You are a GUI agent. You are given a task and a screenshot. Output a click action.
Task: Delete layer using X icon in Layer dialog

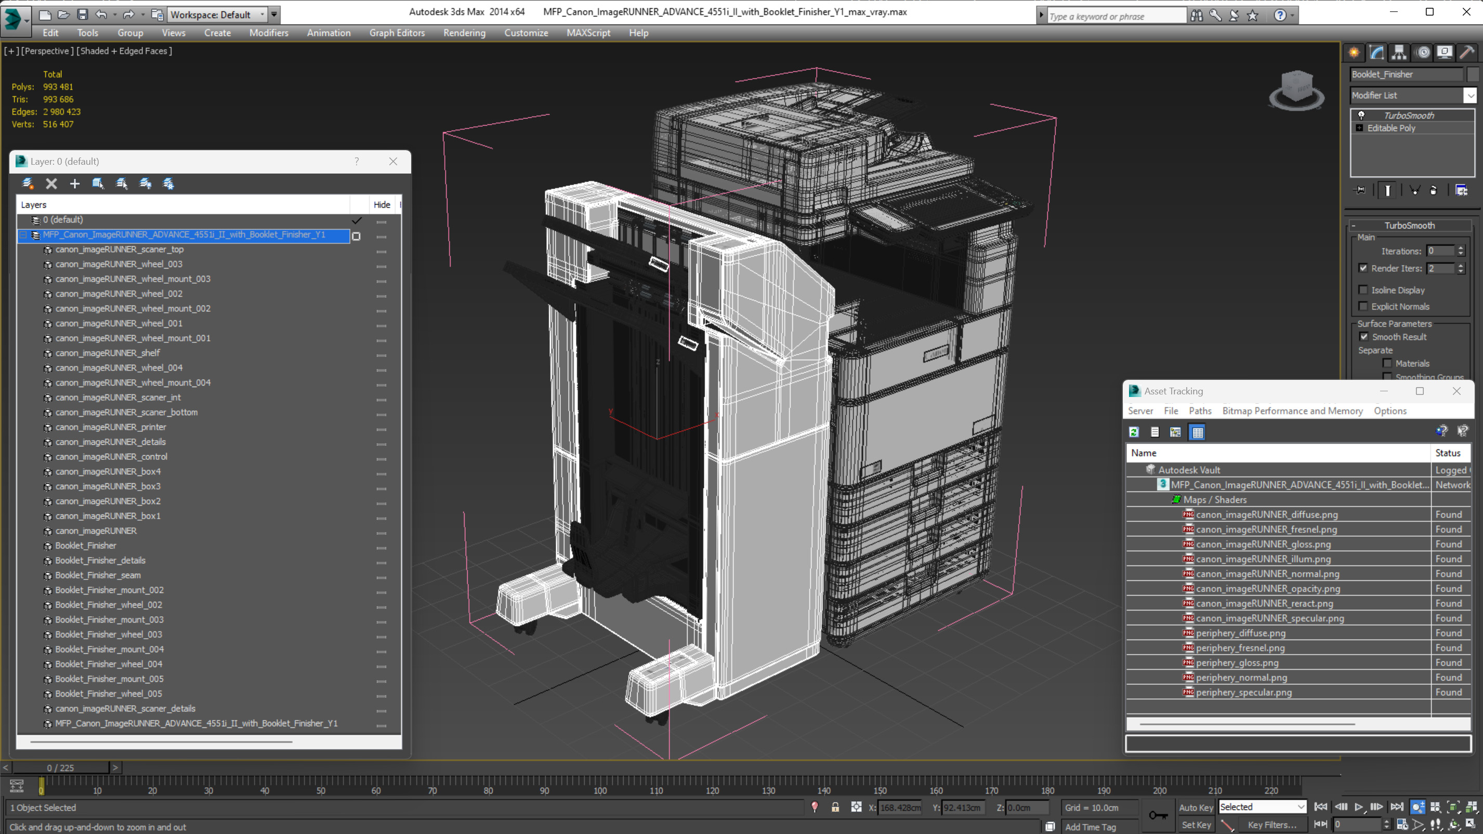point(51,183)
